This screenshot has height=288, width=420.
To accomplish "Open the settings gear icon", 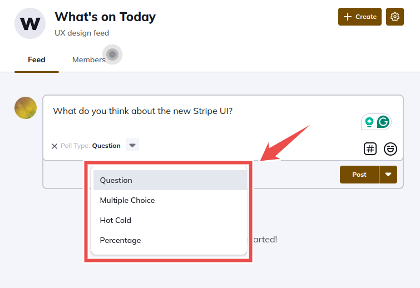I will click(x=394, y=17).
